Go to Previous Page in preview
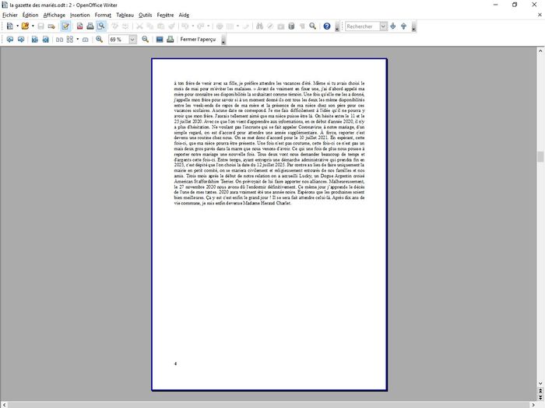 click(x=9, y=40)
